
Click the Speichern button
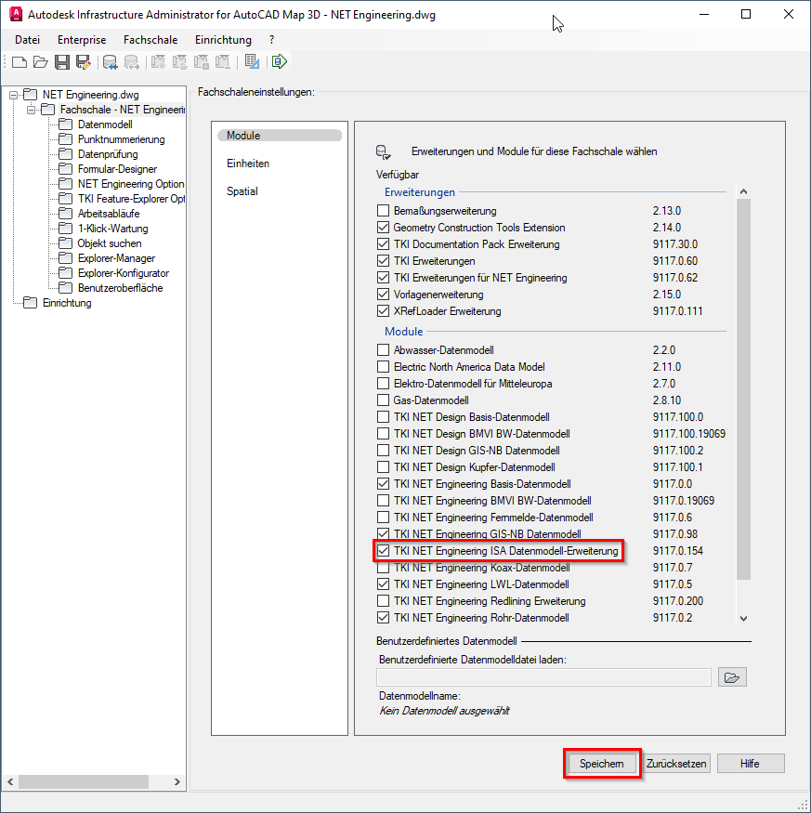[602, 764]
